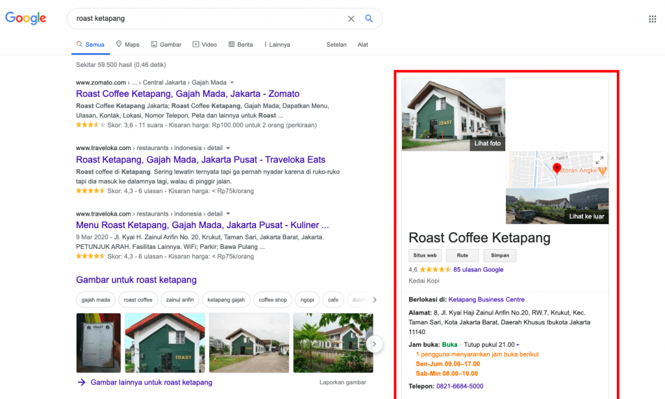Image resolution: width=665 pixels, height=399 pixels.
Task: Open 85 ulasan Google reviews
Action: (479, 270)
